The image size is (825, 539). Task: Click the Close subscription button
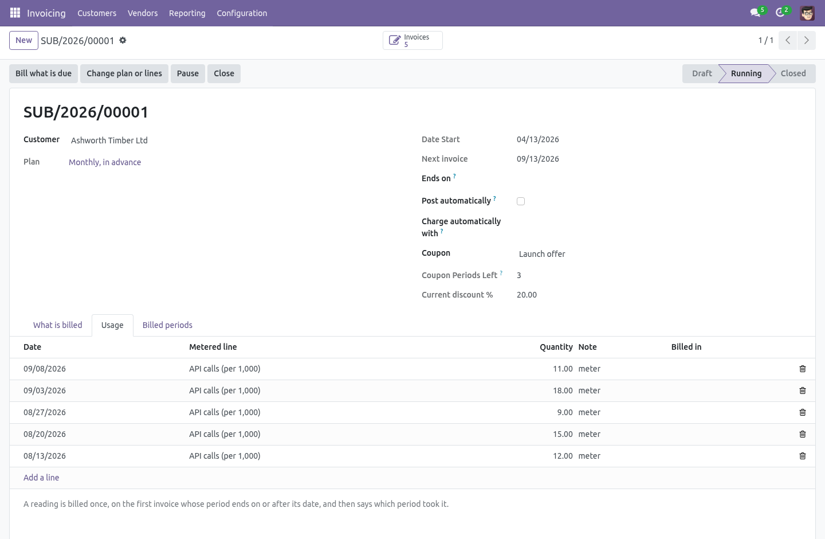(x=224, y=73)
